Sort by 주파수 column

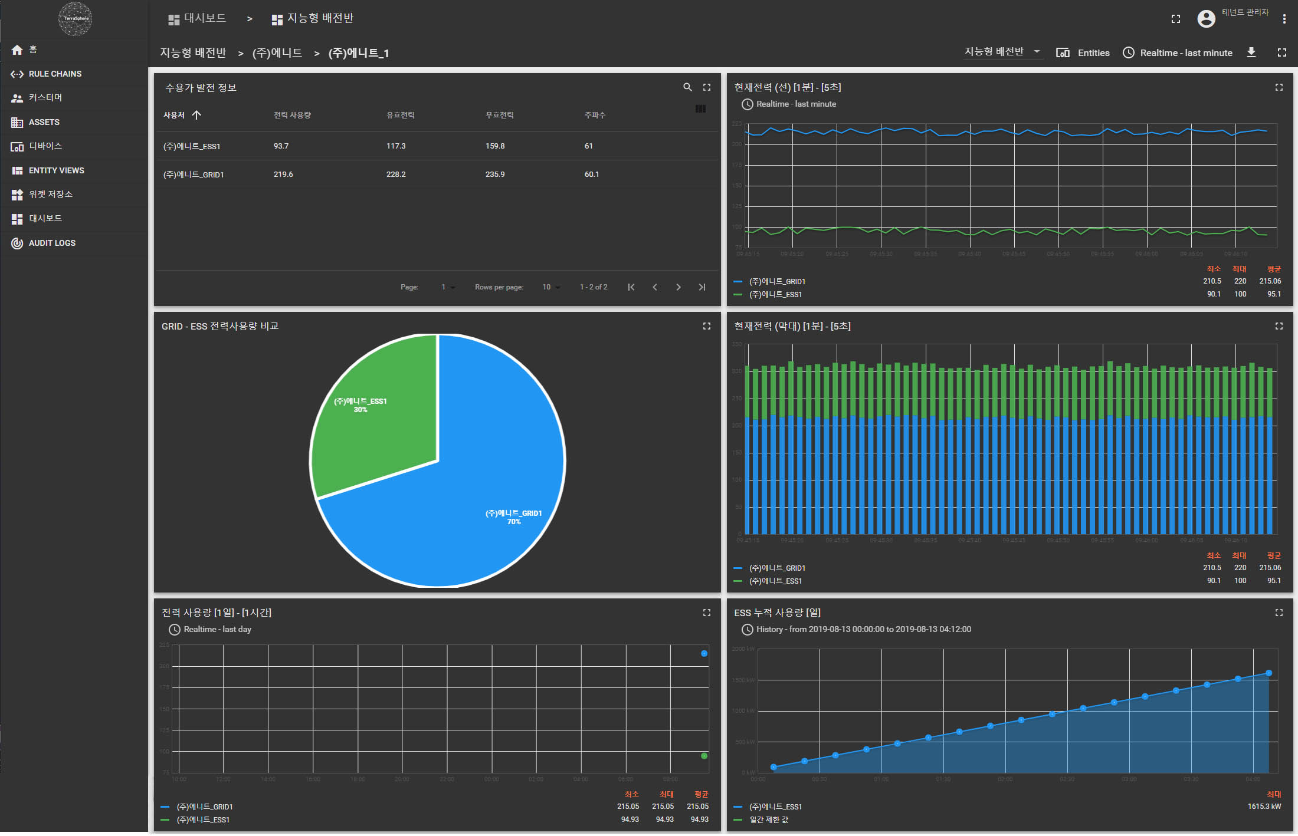coord(595,115)
